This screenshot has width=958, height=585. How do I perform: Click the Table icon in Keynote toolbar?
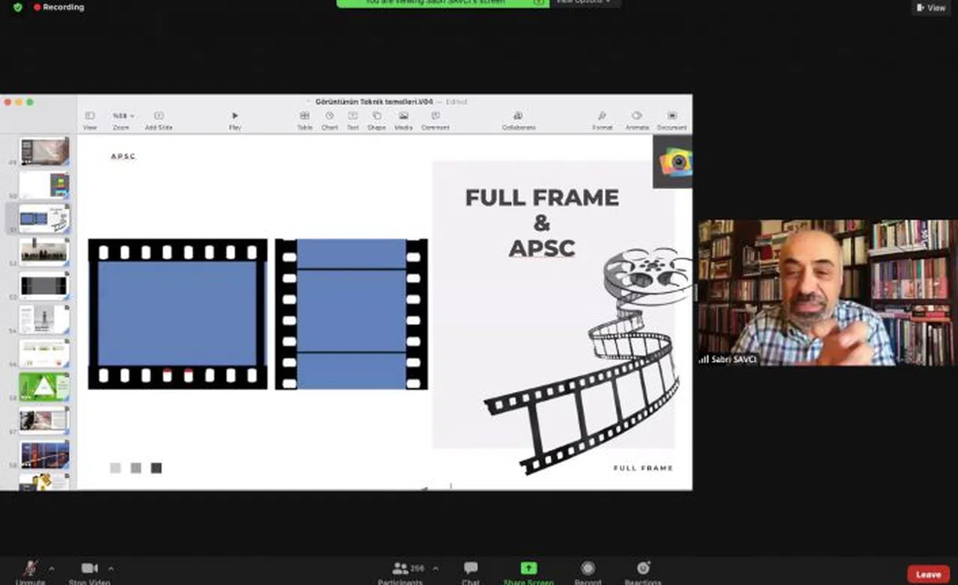305,117
